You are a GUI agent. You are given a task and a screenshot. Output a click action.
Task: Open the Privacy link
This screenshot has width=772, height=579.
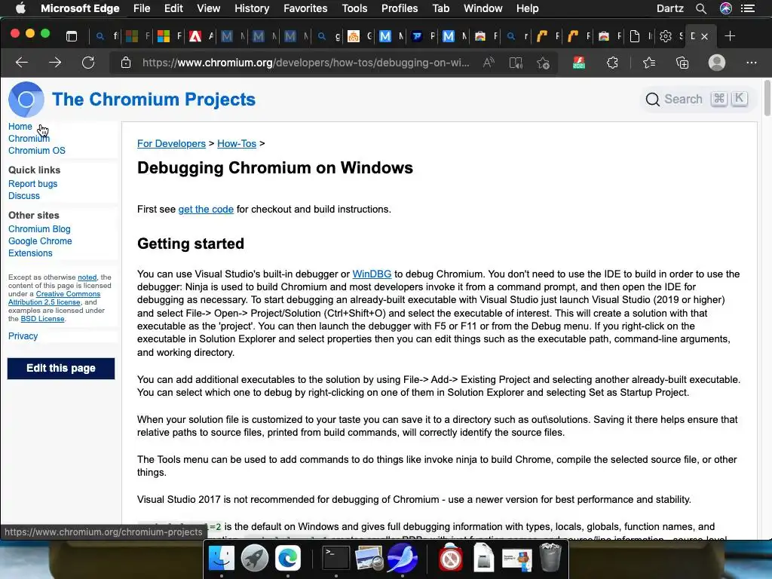click(x=23, y=336)
